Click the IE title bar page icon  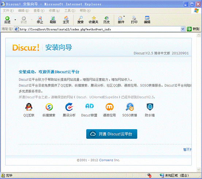(3, 4)
